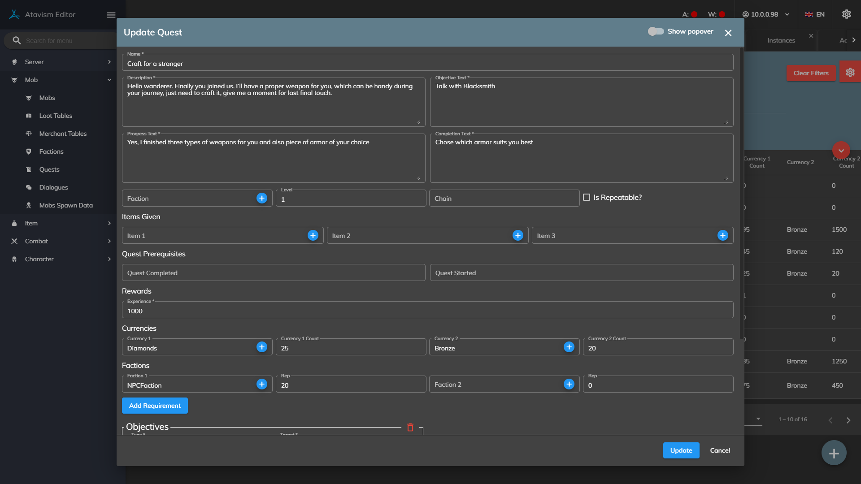Open settings gear in top bar

[846, 14]
